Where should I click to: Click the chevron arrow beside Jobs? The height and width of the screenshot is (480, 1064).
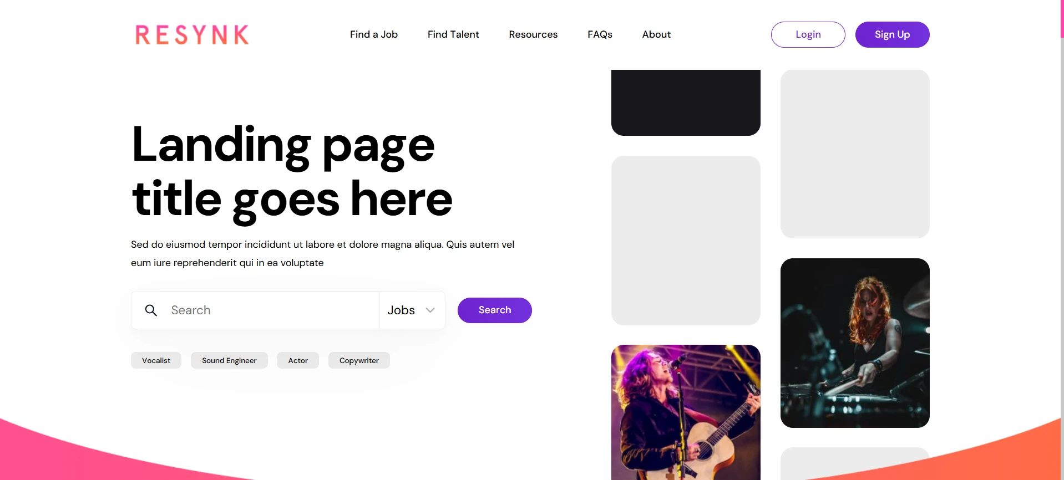pos(430,310)
